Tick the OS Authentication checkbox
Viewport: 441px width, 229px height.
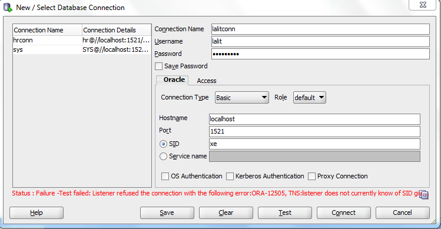[x=165, y=177]
